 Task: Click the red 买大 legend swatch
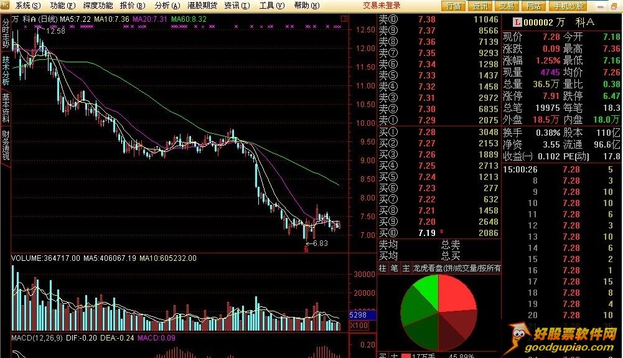406,356
